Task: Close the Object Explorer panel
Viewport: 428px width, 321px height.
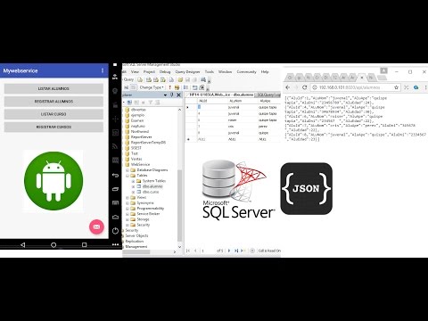Action: click(178, 95)
